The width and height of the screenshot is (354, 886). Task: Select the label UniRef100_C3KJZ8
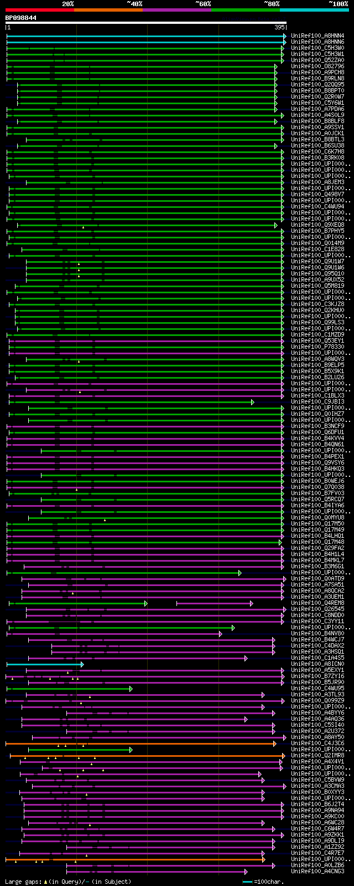click(x=317, y=304)
